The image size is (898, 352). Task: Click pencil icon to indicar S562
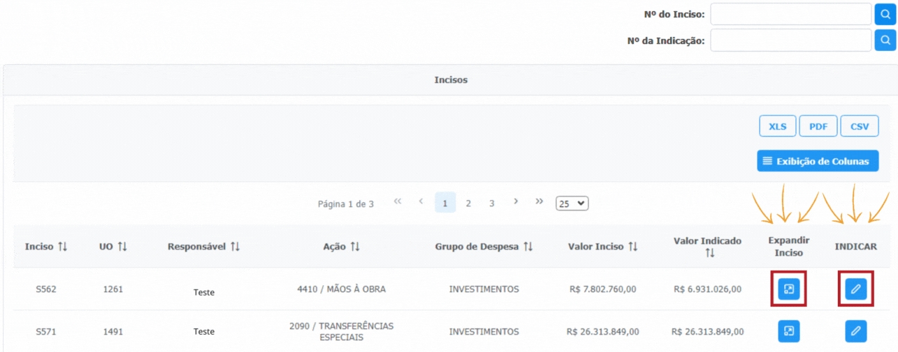855,289
